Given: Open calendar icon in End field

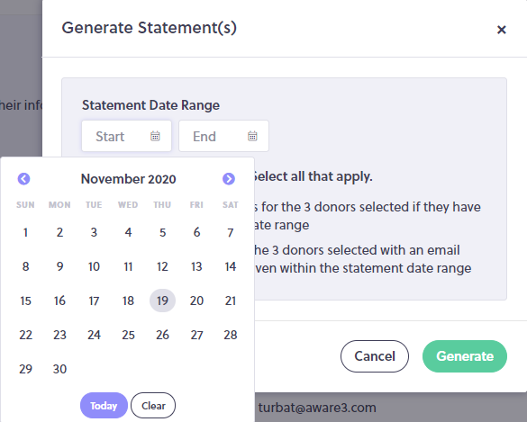Looking at the screenshot, I should click(x=252, y=136).
